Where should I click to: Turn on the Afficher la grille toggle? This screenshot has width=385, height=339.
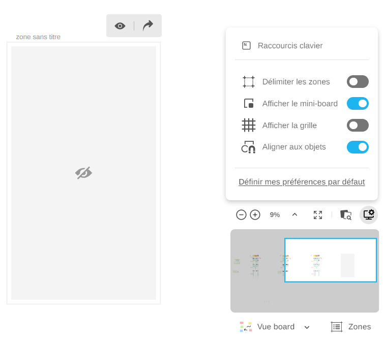tap(358, 126)
